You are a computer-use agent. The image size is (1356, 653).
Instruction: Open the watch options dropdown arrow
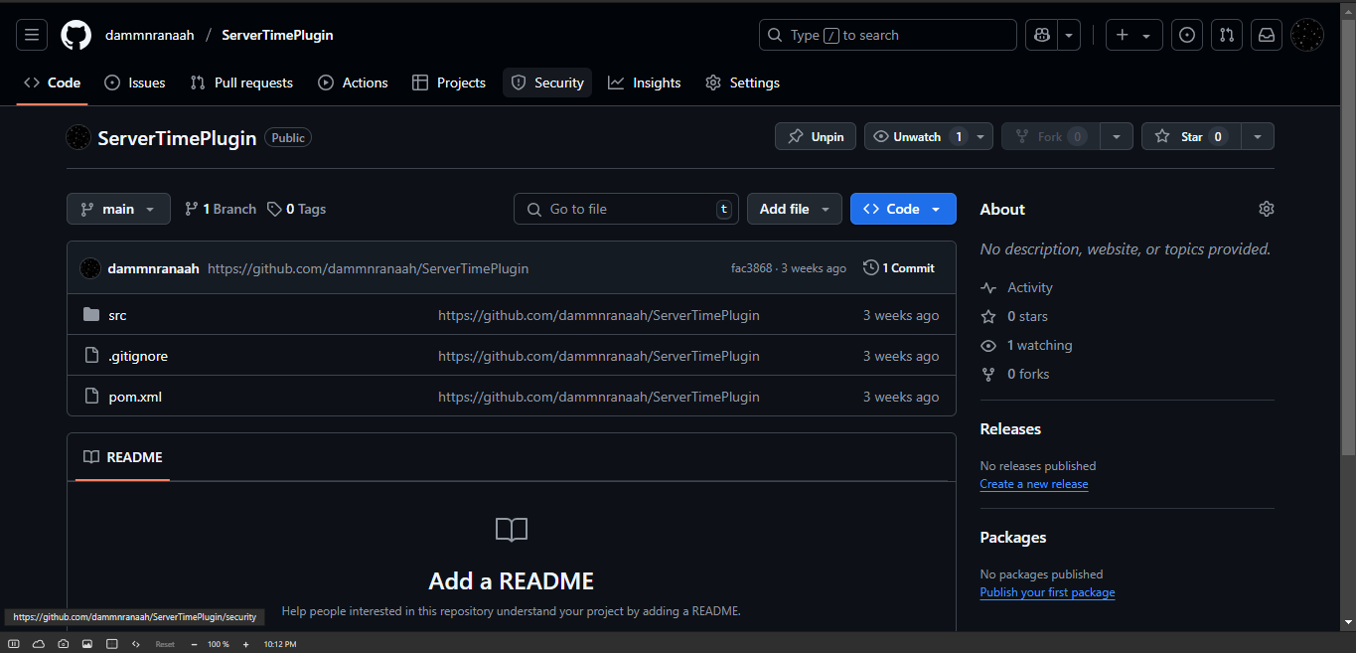[x=980, y=136]
